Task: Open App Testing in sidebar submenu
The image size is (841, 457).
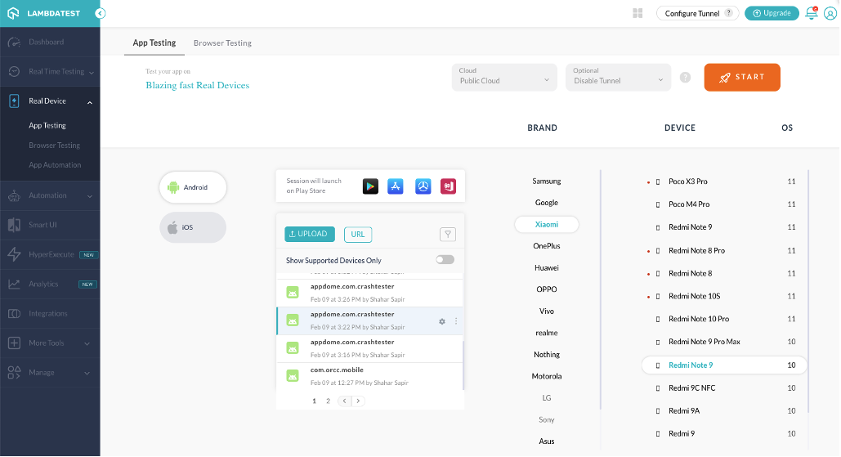Action: tap(47, 126)
